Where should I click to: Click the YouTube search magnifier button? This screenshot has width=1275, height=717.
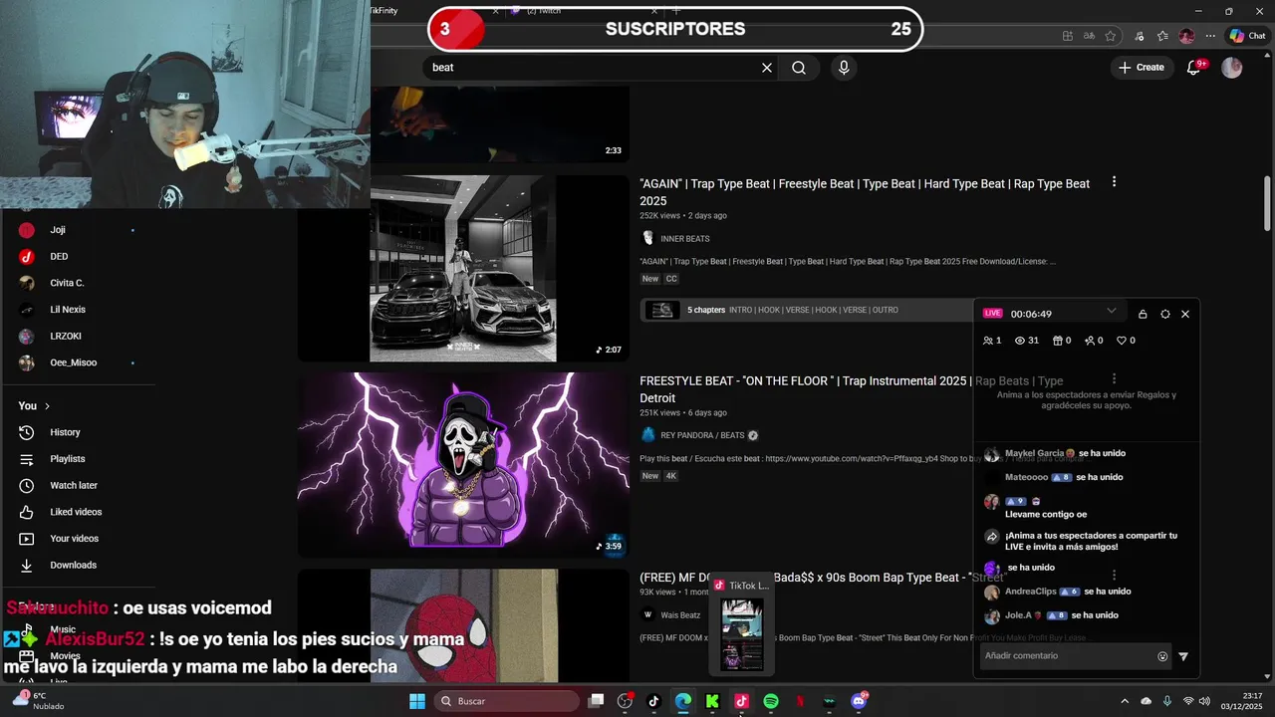click(799, 68)
